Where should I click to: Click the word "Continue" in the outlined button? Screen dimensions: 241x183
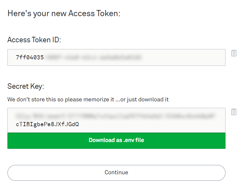116,172
